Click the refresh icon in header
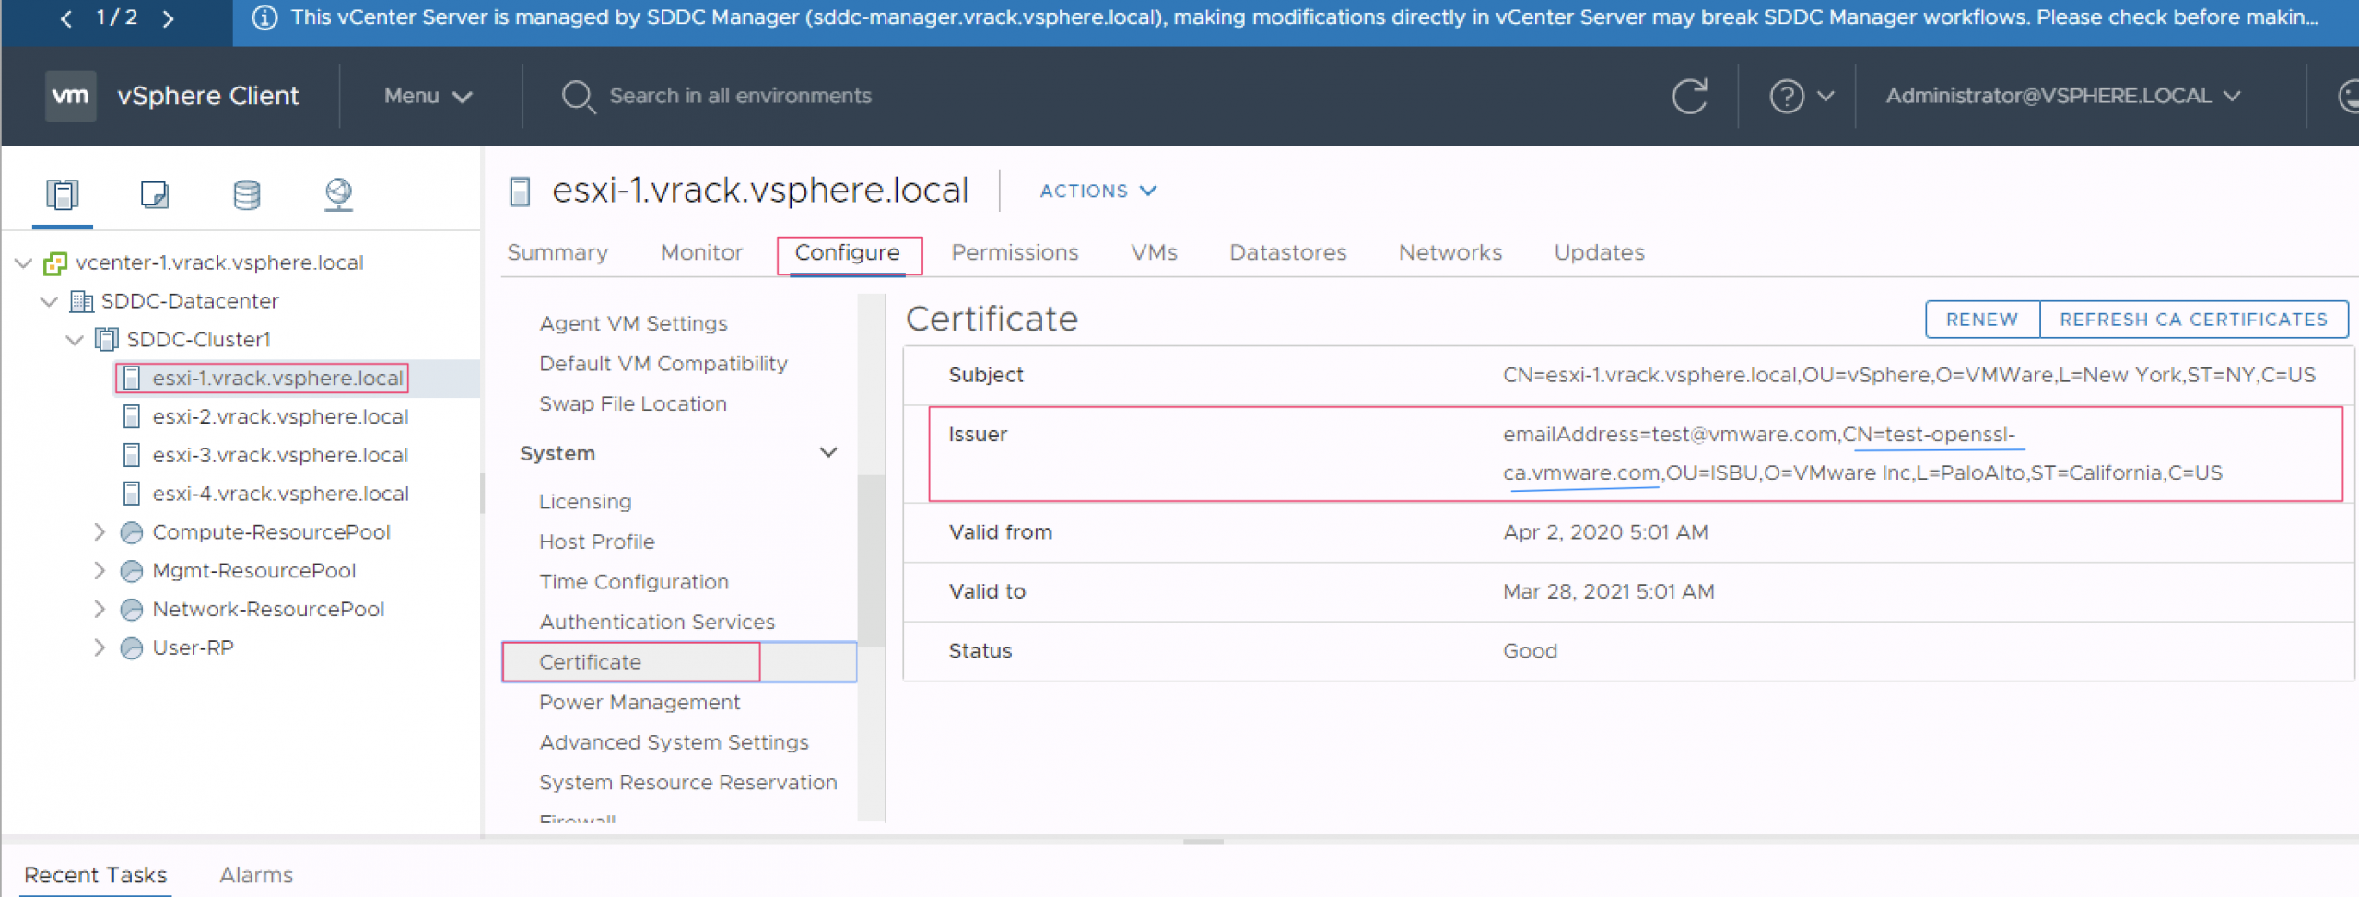Viewport: 2359px width, 897px height. [1689, 96]
